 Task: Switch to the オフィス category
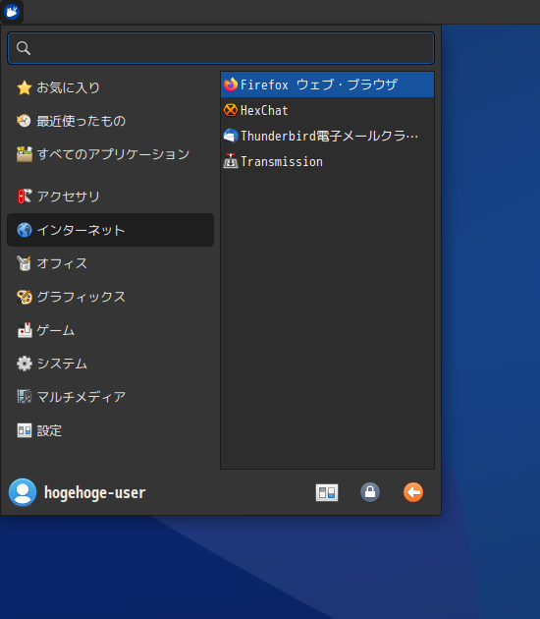pos(110,263)
